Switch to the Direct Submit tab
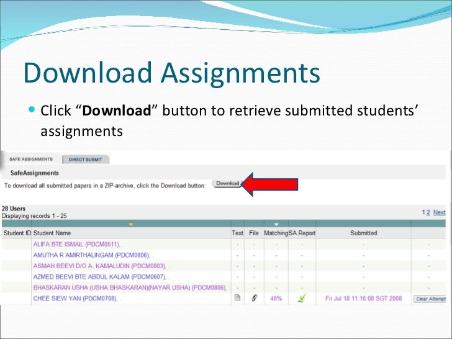Viewport: 452px width, 339px height. coord(85,160)
